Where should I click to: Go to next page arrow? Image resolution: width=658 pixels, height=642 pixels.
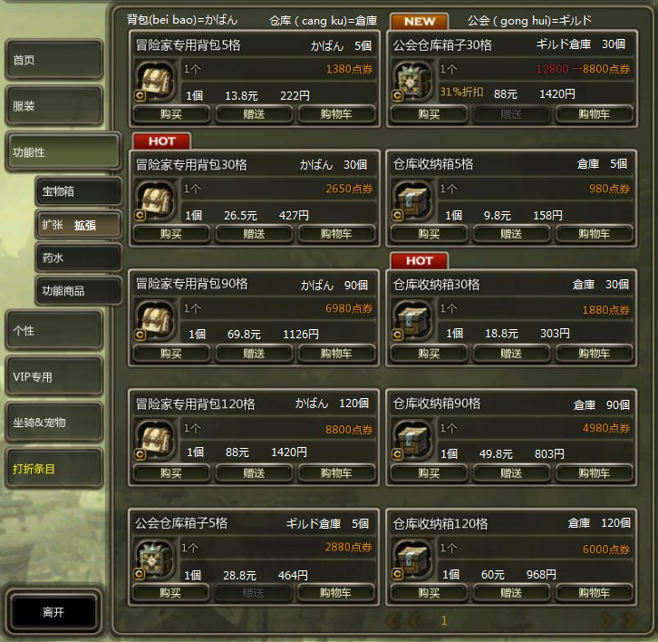pos(606,620)
